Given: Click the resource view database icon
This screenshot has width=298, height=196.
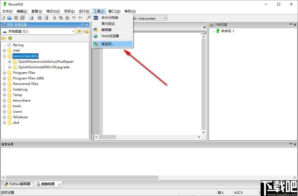Looking at the screenshot, I should tap(86, 31).
